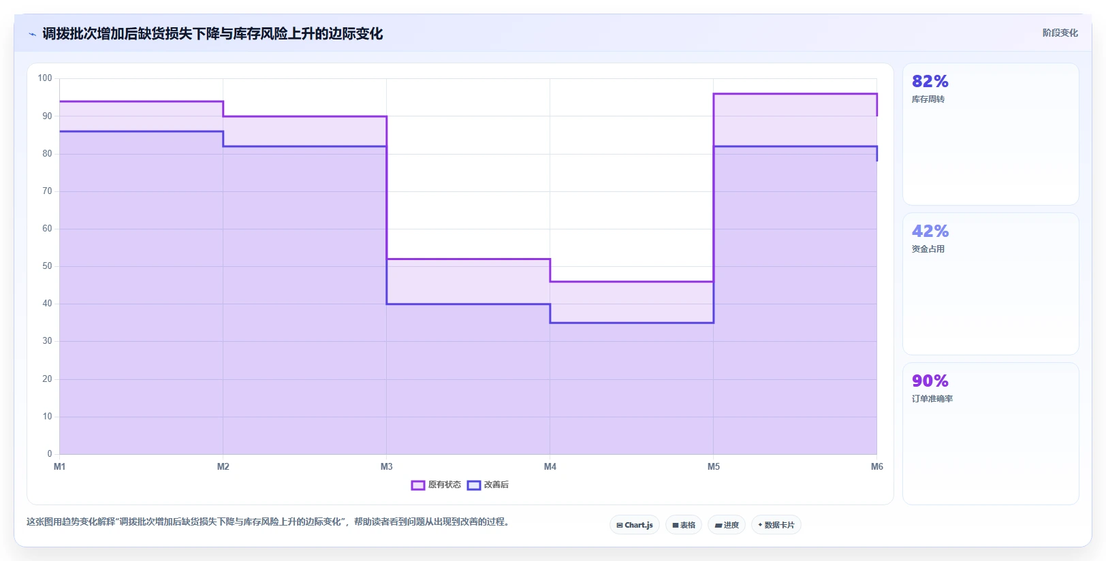Click the M6 x-axis label

click(877, 466)
